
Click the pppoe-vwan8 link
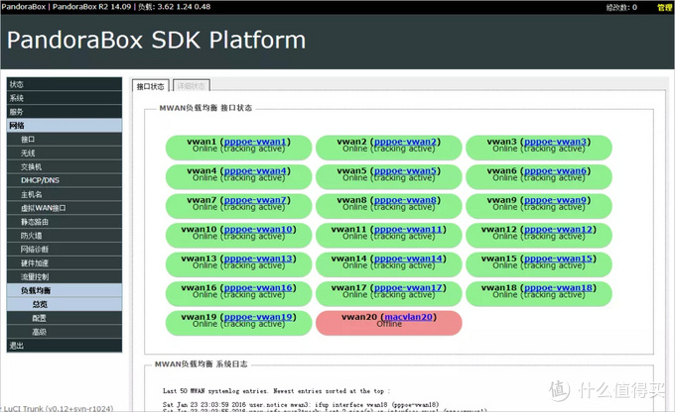pyautogui.click(x=407, y=200)
